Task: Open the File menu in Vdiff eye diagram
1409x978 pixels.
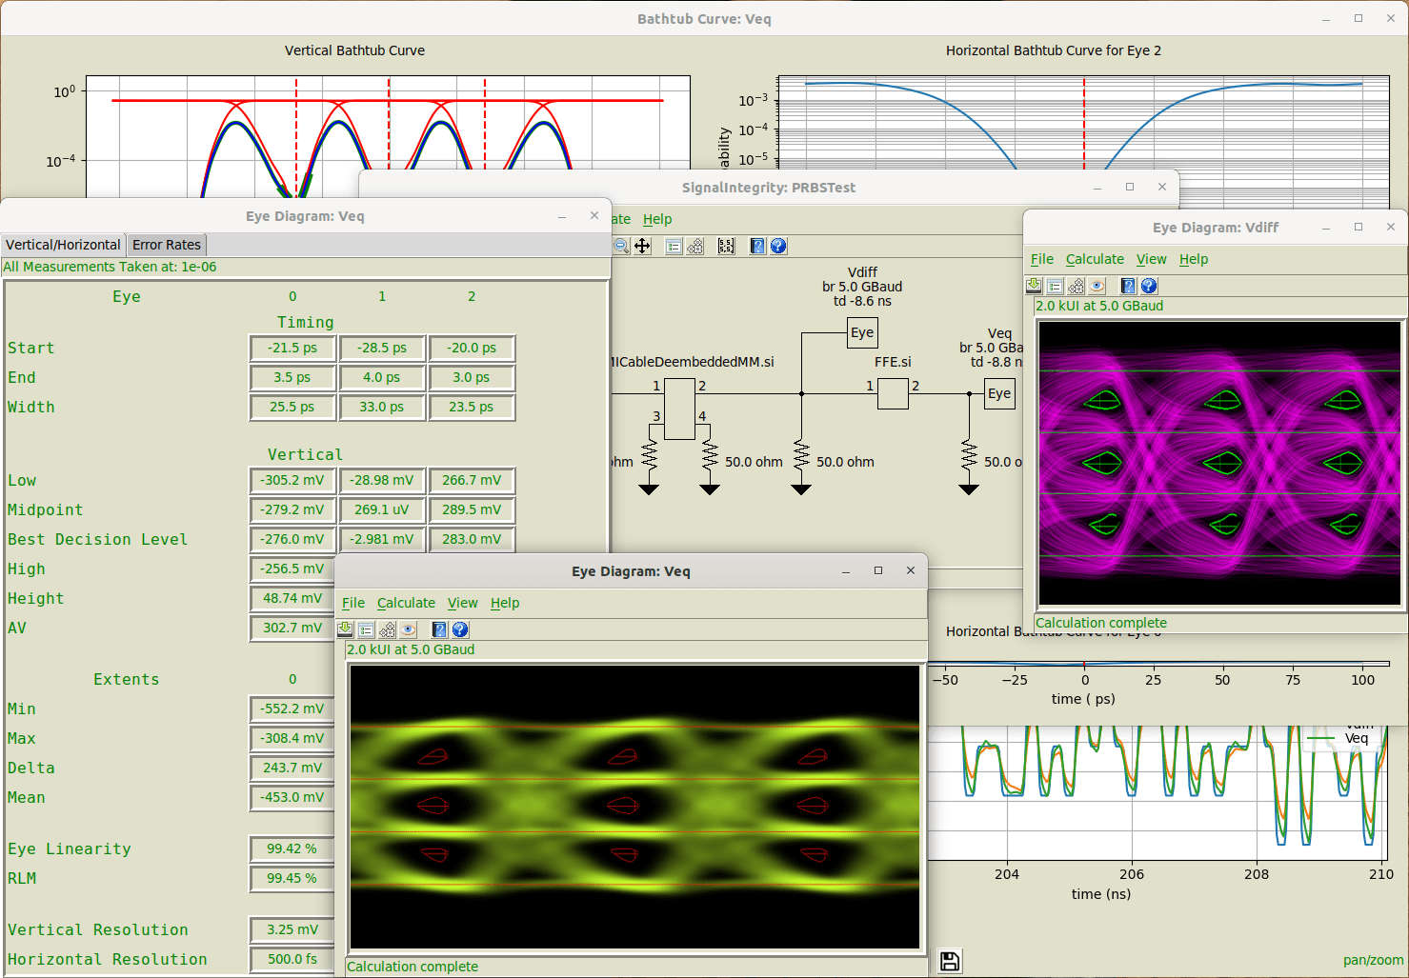Action: [1042, 259]
